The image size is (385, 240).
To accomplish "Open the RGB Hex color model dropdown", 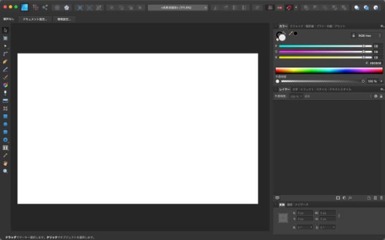I will 368,35.
